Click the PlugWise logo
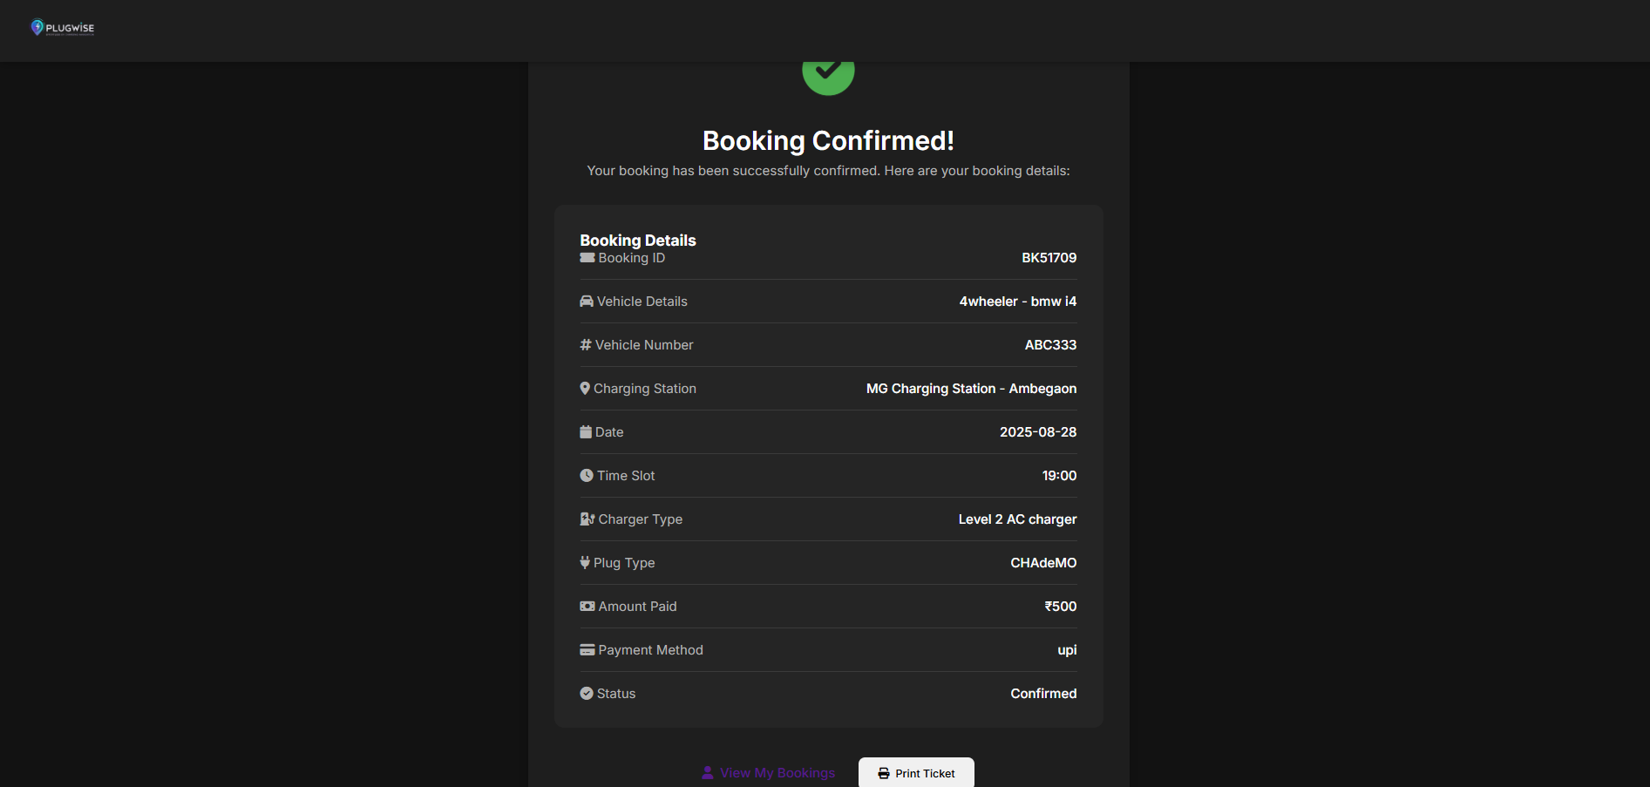This screenshot has width=1650, height=787. click(x=62, y=28)
